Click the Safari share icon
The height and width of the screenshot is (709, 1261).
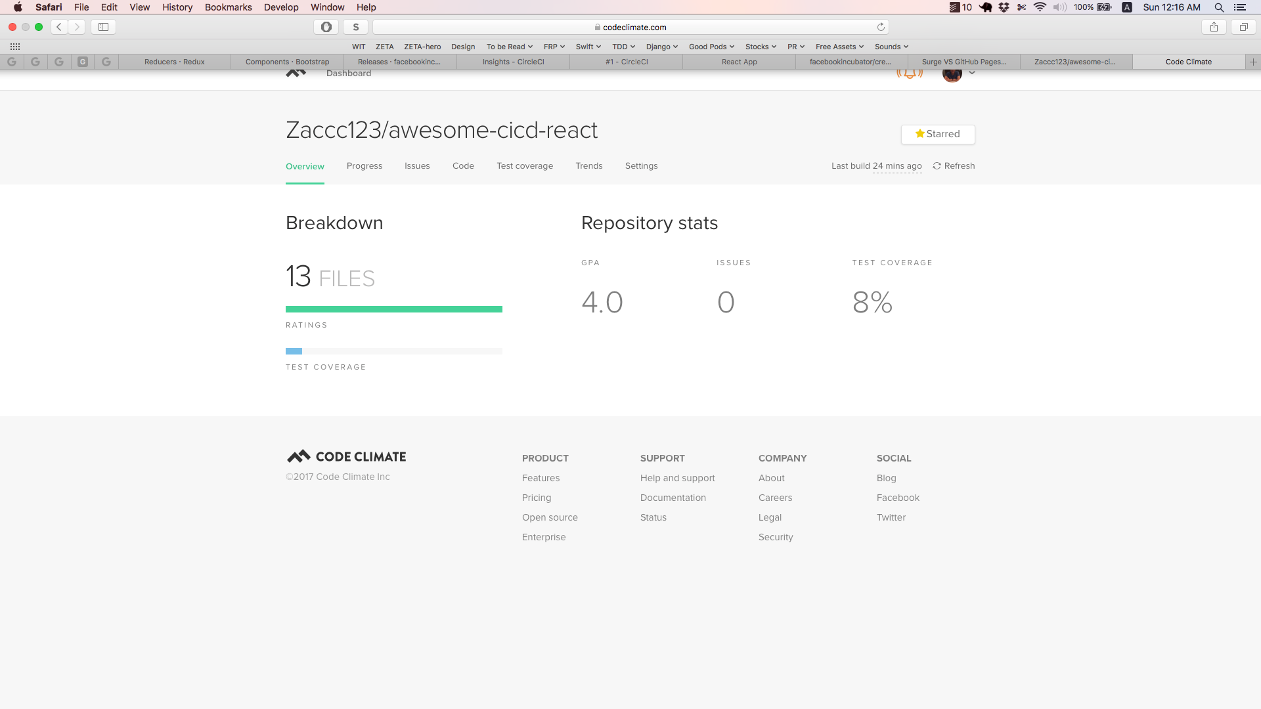1214,27
